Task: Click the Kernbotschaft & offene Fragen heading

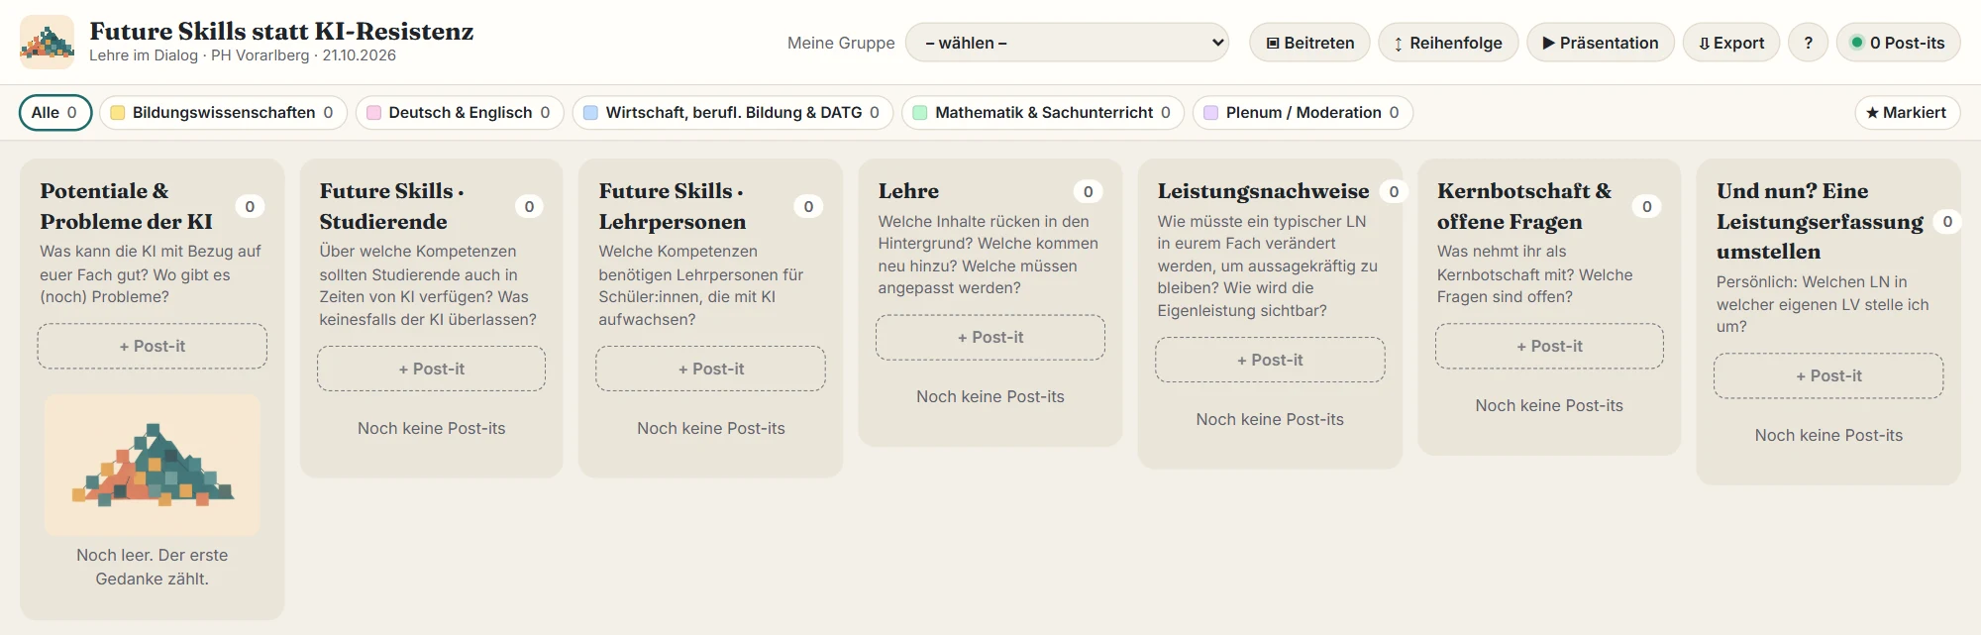Action: click(x=1524, y=206)
